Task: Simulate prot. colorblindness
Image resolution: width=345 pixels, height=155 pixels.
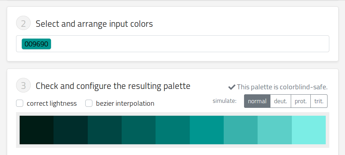Action: [x=301, y=101]
